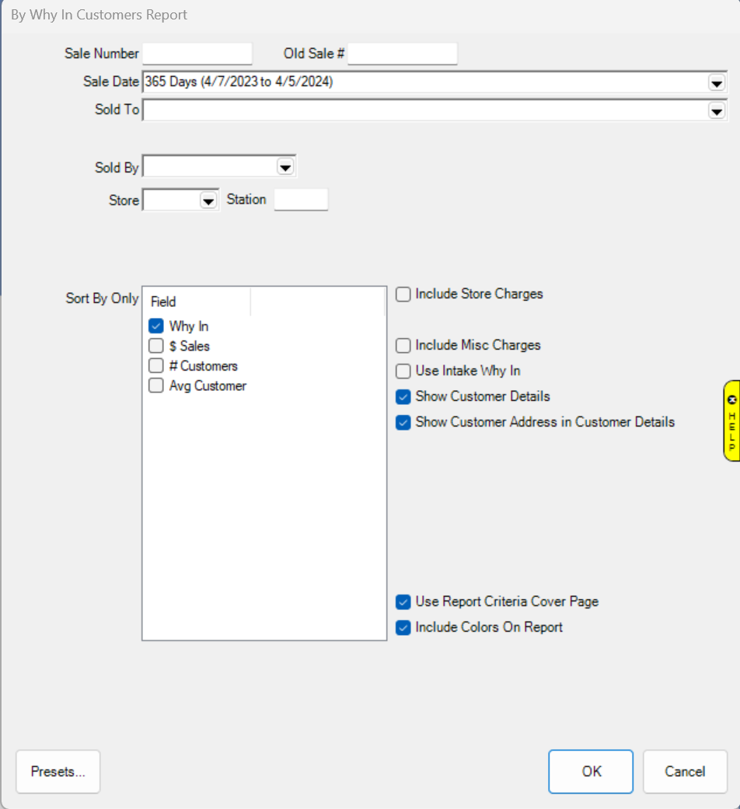The image size is (740, 809).
Task: Click into the Sale Number field
Action: (197, 54)
